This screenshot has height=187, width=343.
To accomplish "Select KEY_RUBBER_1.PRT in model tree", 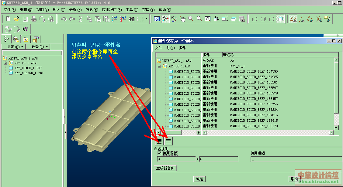I will [x=29, y=73].
